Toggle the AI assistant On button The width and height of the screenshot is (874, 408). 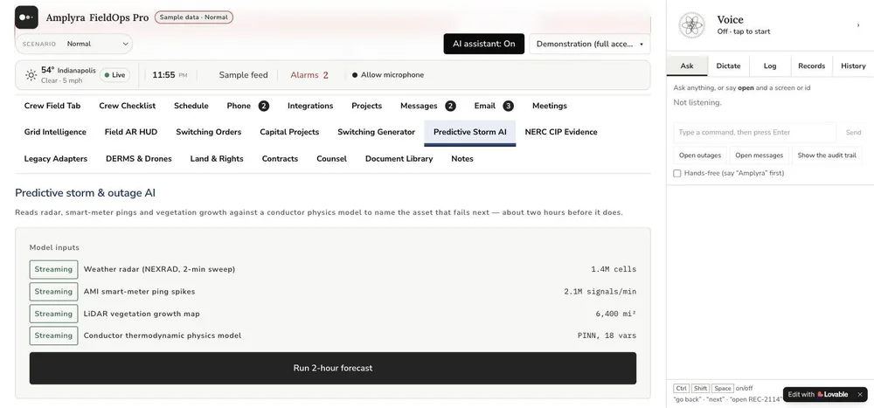point(484,44)
